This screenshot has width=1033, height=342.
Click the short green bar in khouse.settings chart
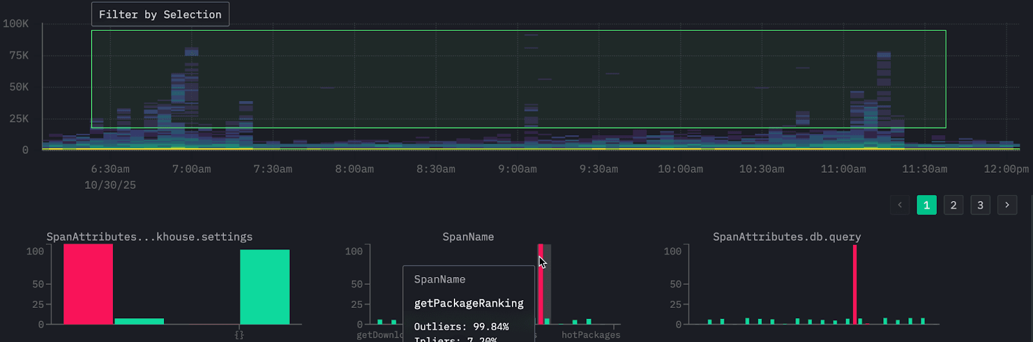coord(139,321)
